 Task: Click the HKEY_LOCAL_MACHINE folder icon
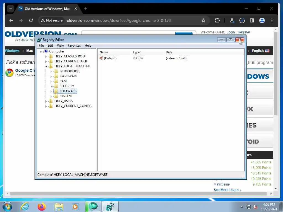pyautogui.click(x=51, y=66)
